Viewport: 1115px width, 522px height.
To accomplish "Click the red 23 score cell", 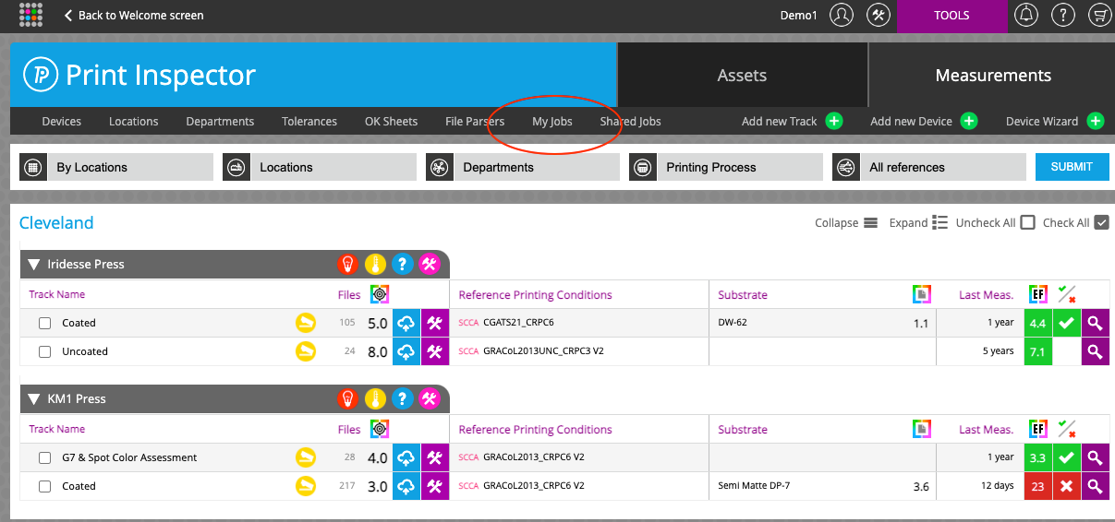I will click(1038, 486).
